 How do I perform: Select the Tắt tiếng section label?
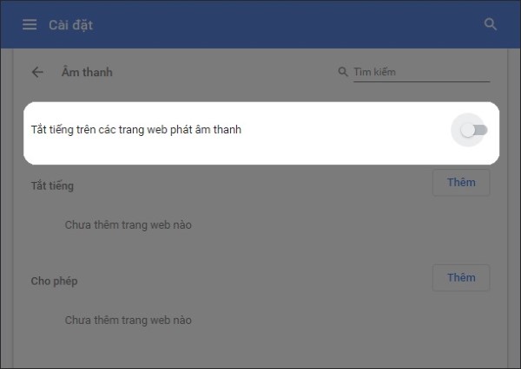(x=52, y=185)
